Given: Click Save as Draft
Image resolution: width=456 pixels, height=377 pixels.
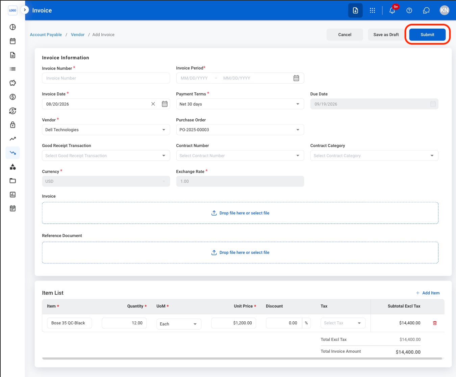Looking at the screenshot, I should (386, 35).
